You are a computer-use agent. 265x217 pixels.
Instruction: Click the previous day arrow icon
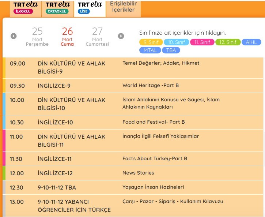pyautogui.click(x=14, y=36)
